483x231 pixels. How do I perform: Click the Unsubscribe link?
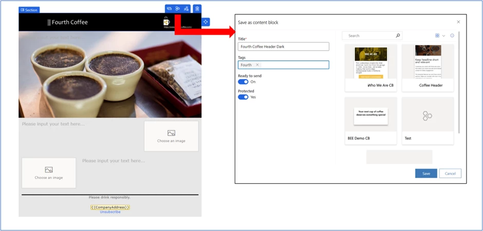110,212
